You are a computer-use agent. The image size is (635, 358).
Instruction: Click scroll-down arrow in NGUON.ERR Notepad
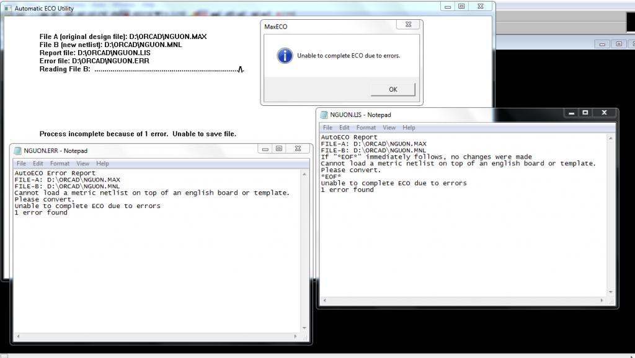(304, 328)
